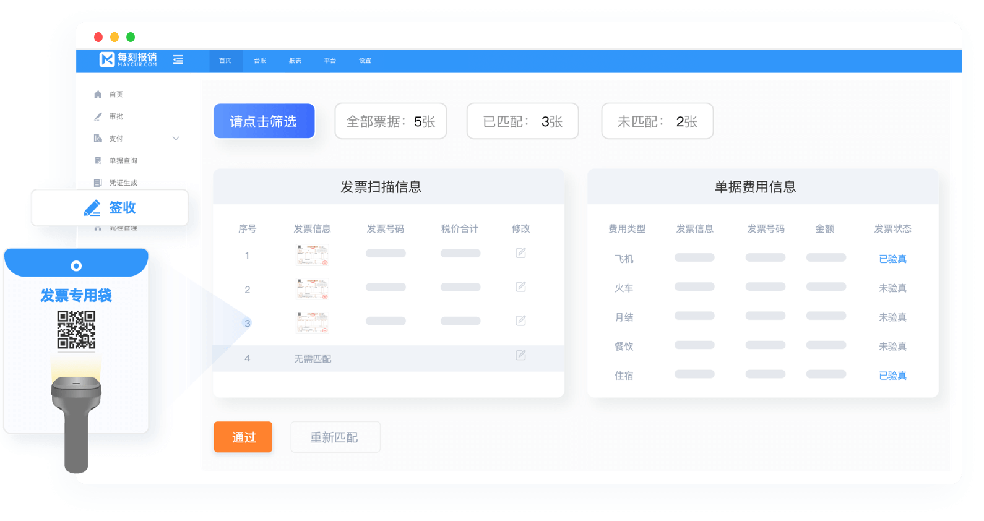The image size is (984, 521).
Task: Click the 每刻报销 logo in the header
Action: tap(128, 59)
